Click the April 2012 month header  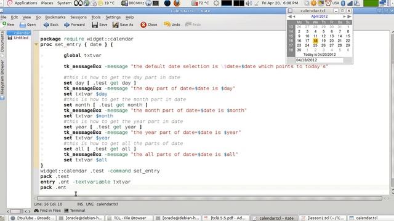coord(320,17)
